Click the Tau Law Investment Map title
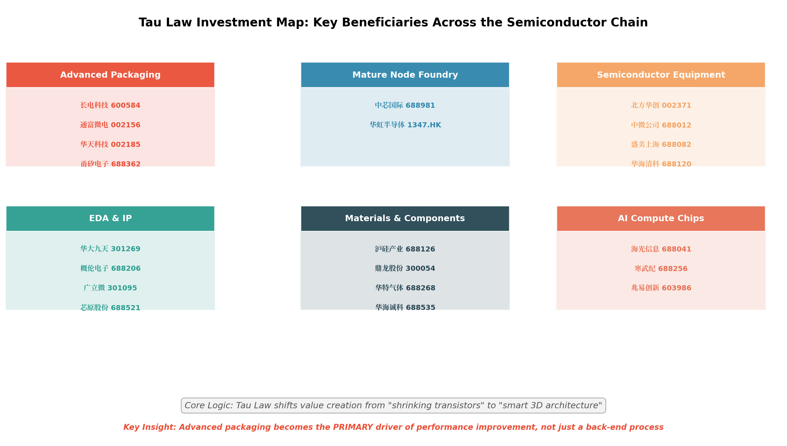The image size is (787, 446). [393, 22]
